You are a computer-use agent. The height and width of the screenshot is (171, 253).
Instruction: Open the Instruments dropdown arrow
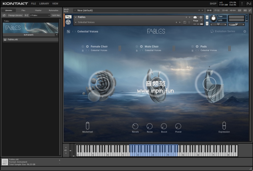pyautogui.click(x=57, y=35)
